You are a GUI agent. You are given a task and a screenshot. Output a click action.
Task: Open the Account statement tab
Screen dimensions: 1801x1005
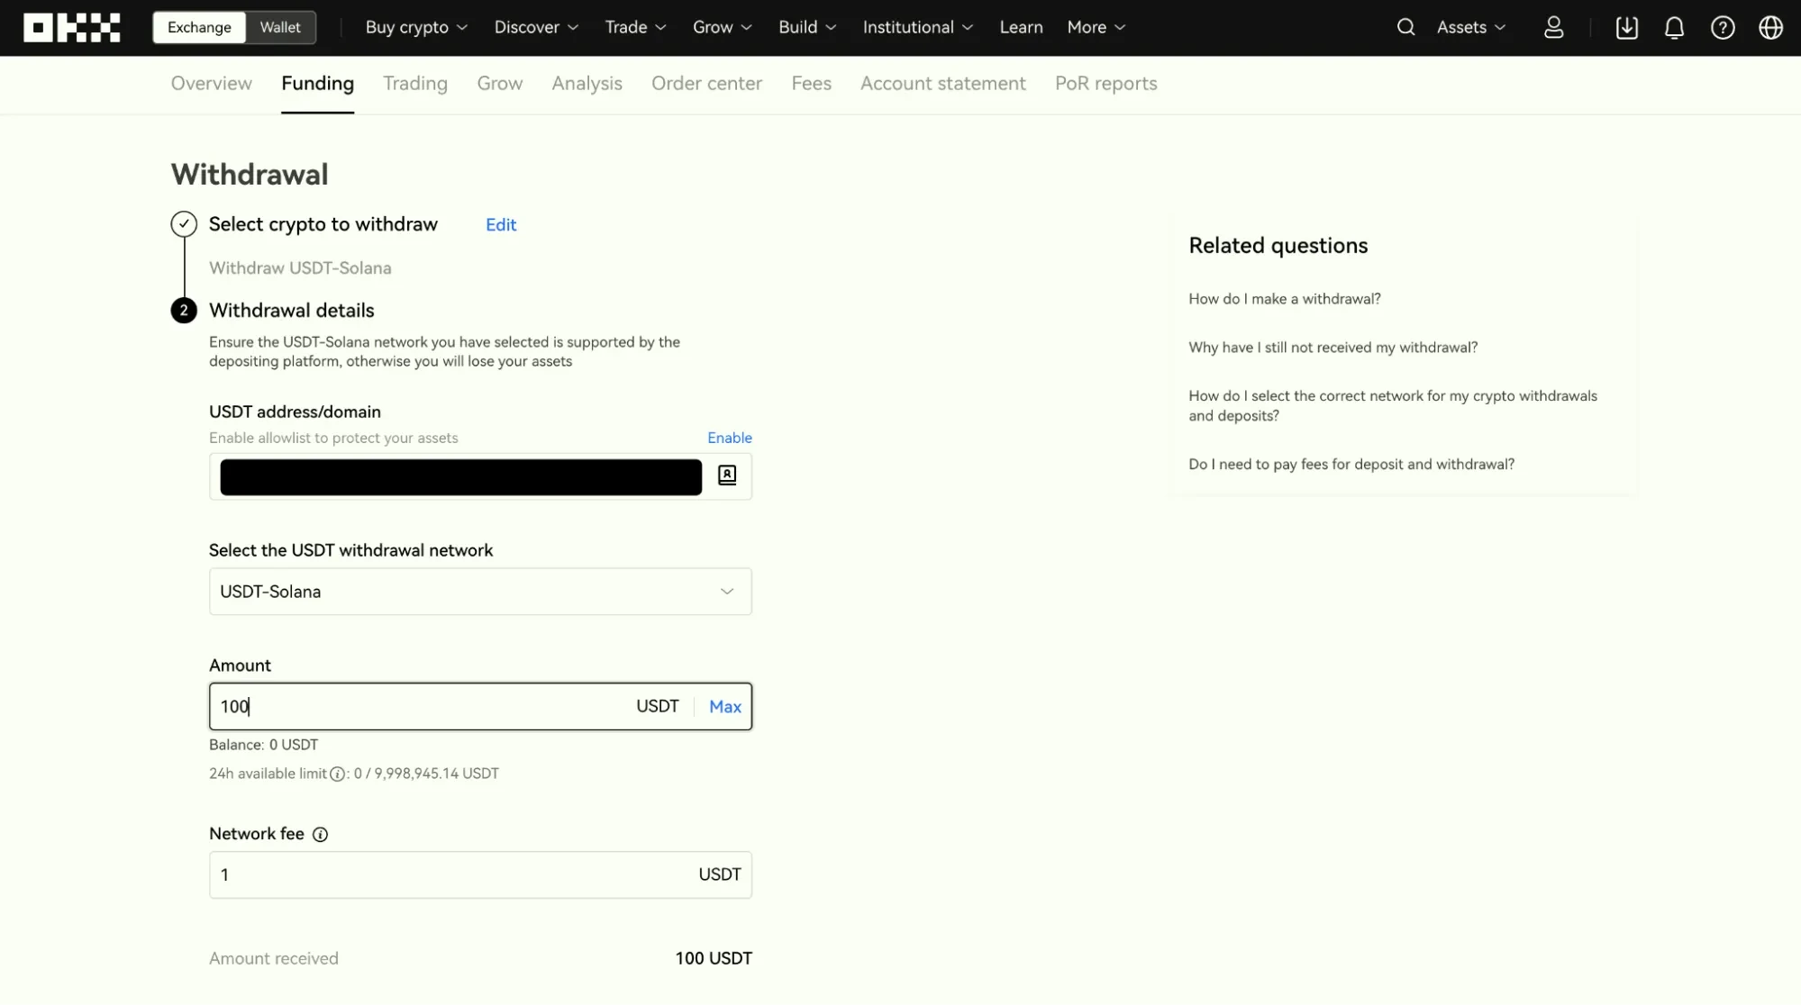(x=942, y=84)
